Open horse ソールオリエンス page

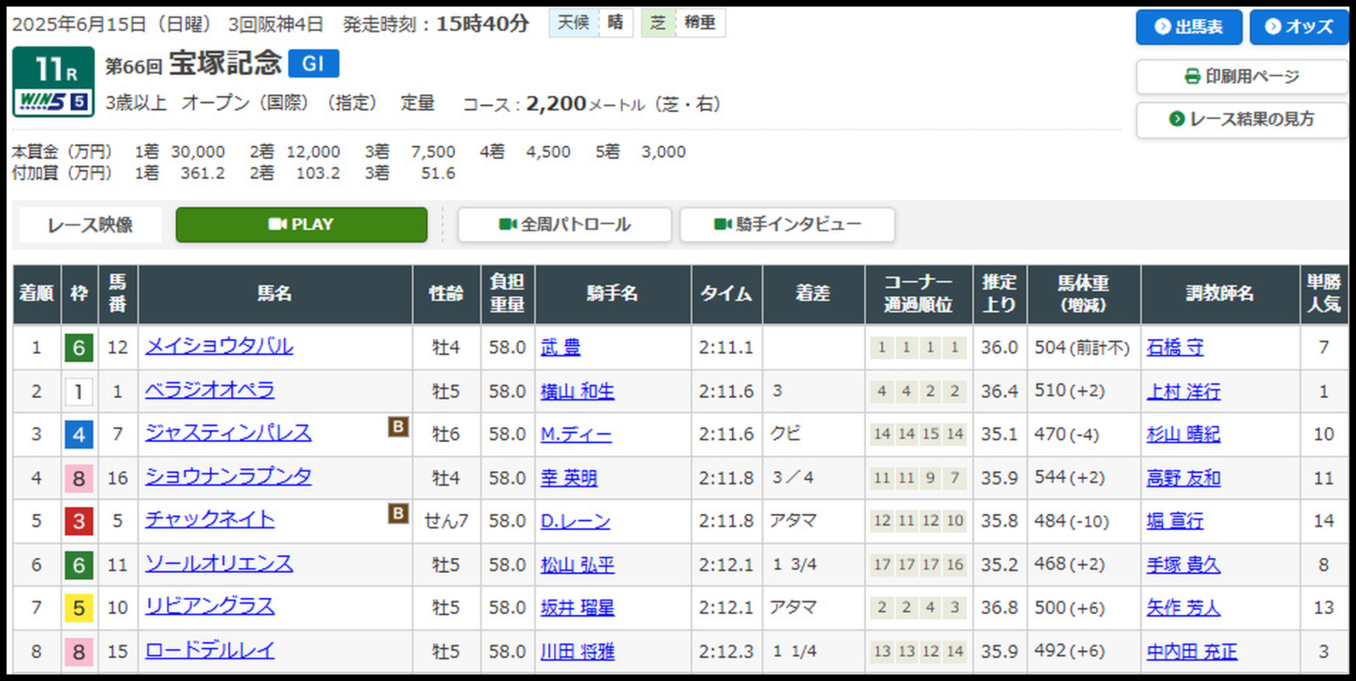click(219, 564)
